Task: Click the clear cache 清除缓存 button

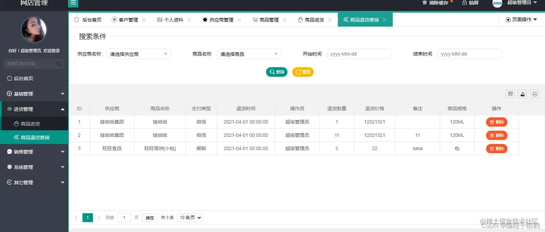Action: click(x=435, y=3)
